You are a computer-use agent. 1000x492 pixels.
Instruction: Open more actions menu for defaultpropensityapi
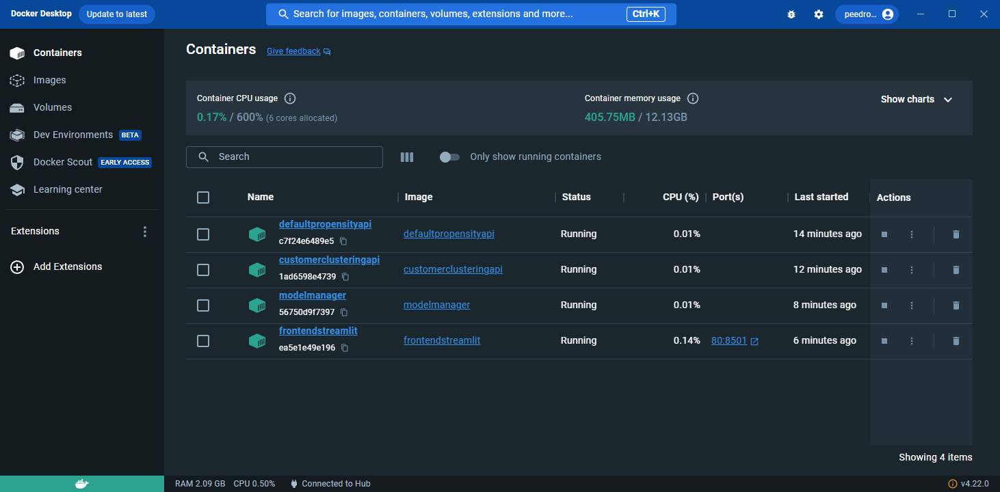912,234
